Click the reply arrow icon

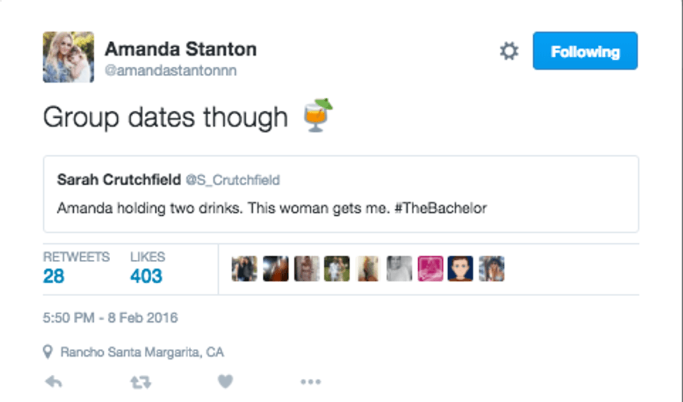pyautogui.click(x=53, y=381)
